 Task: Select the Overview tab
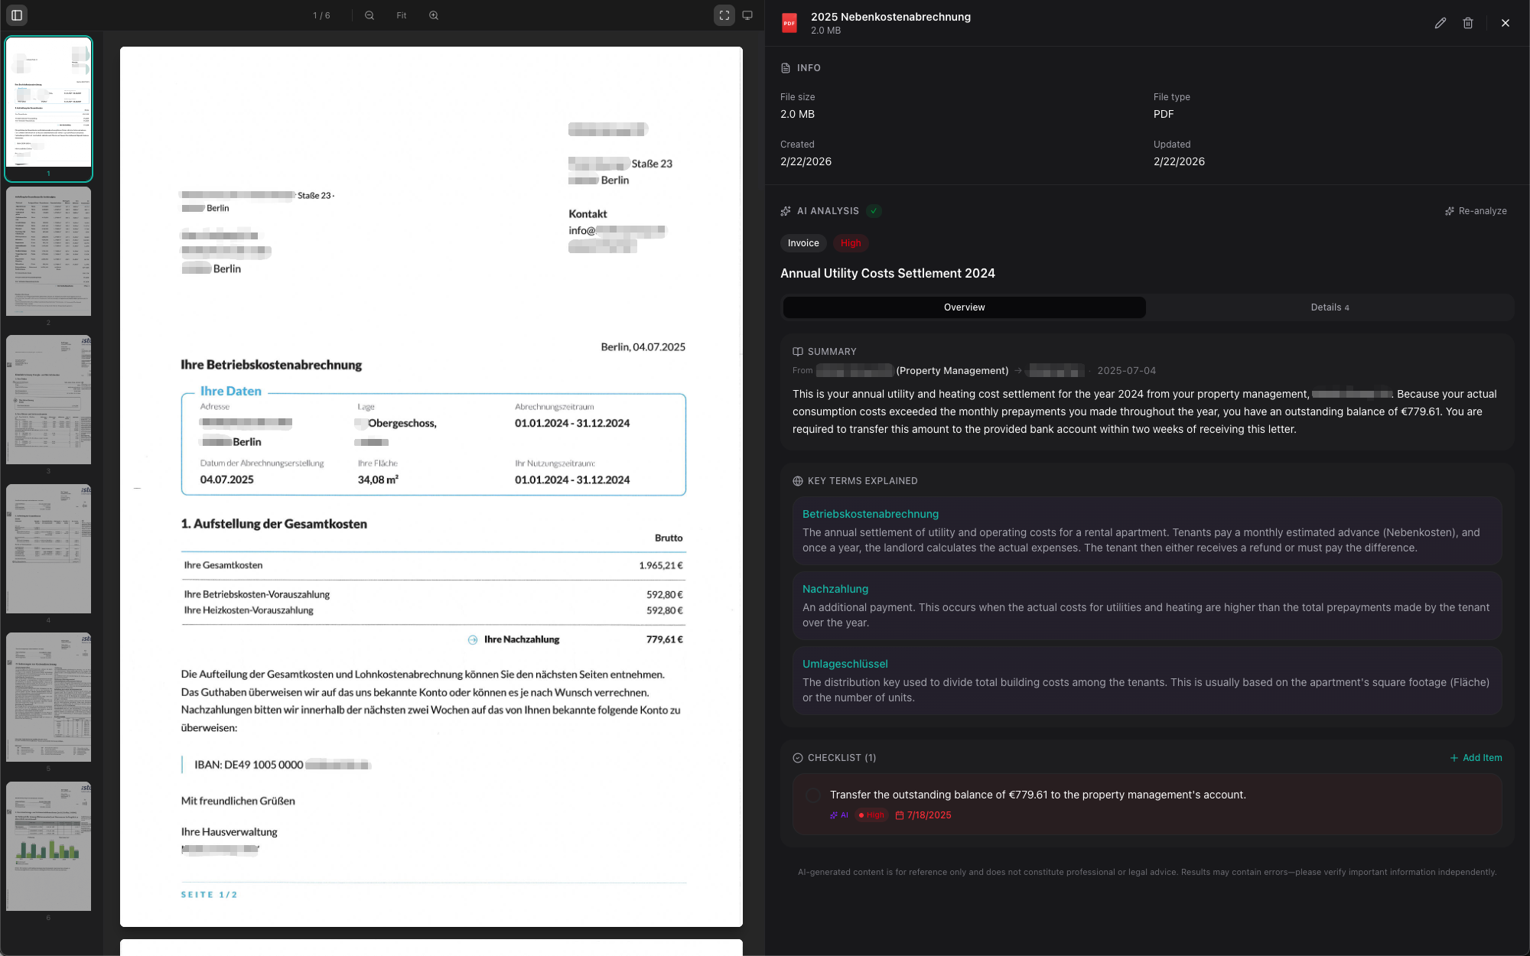pos(964,307)
